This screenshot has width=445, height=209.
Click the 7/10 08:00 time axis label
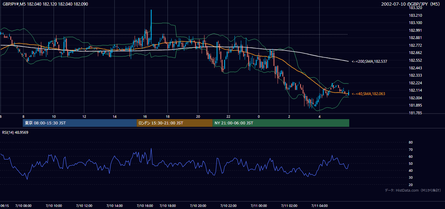(23, 206)
